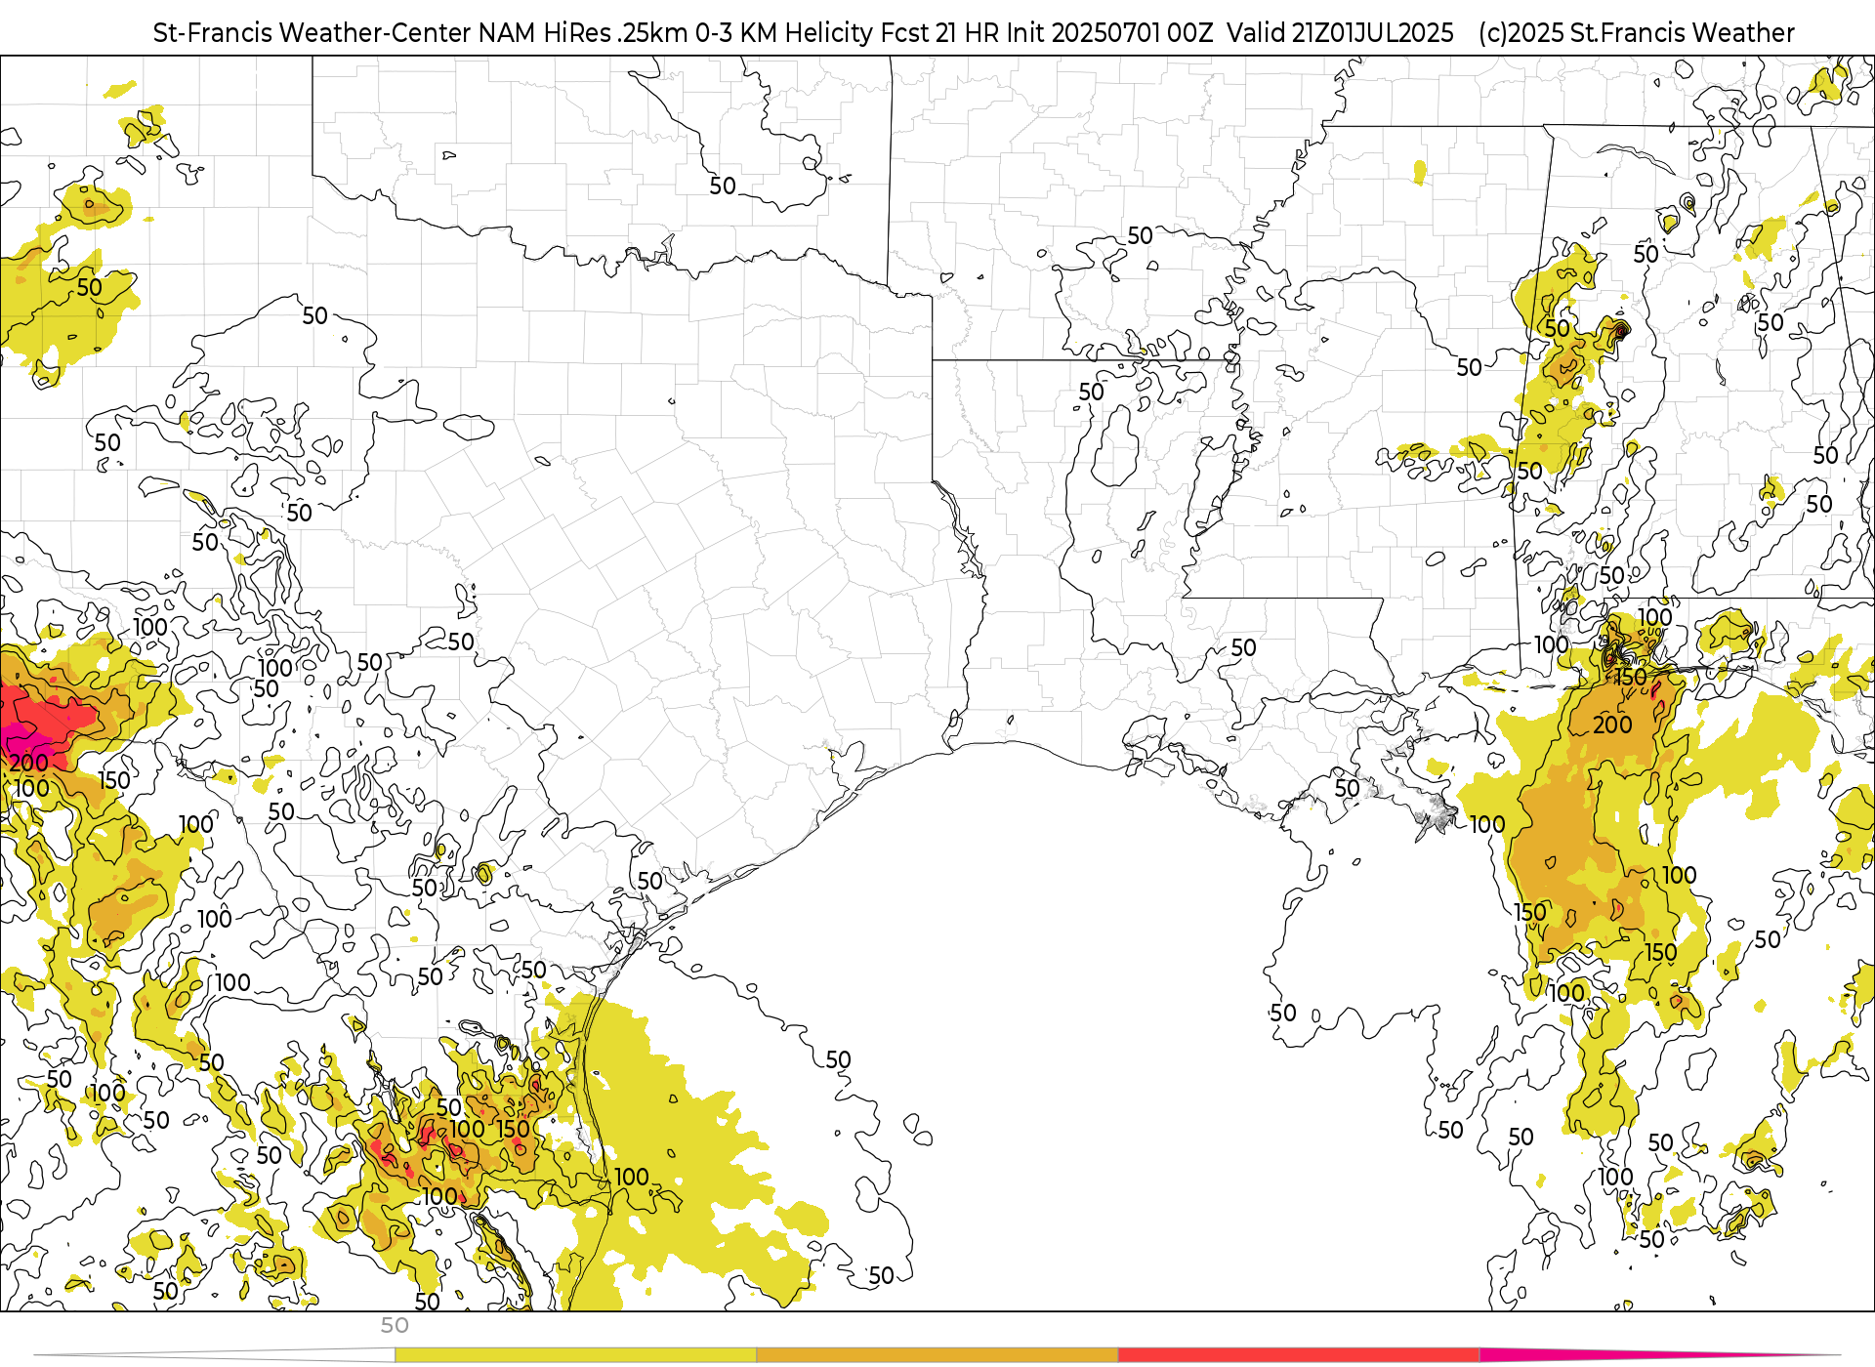Select the yellow segment of the color bar
The width and height of the screenshot is (1875, 1367).
575,1354
